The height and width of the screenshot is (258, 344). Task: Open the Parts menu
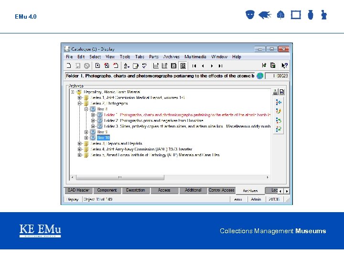click(154, 56)
